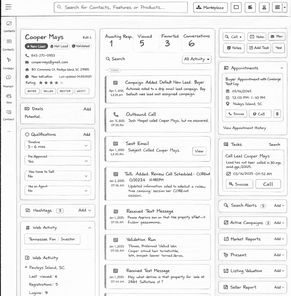291x296 pixels.
Task: Click the Deals section icon
Action: tap(27, 109)
